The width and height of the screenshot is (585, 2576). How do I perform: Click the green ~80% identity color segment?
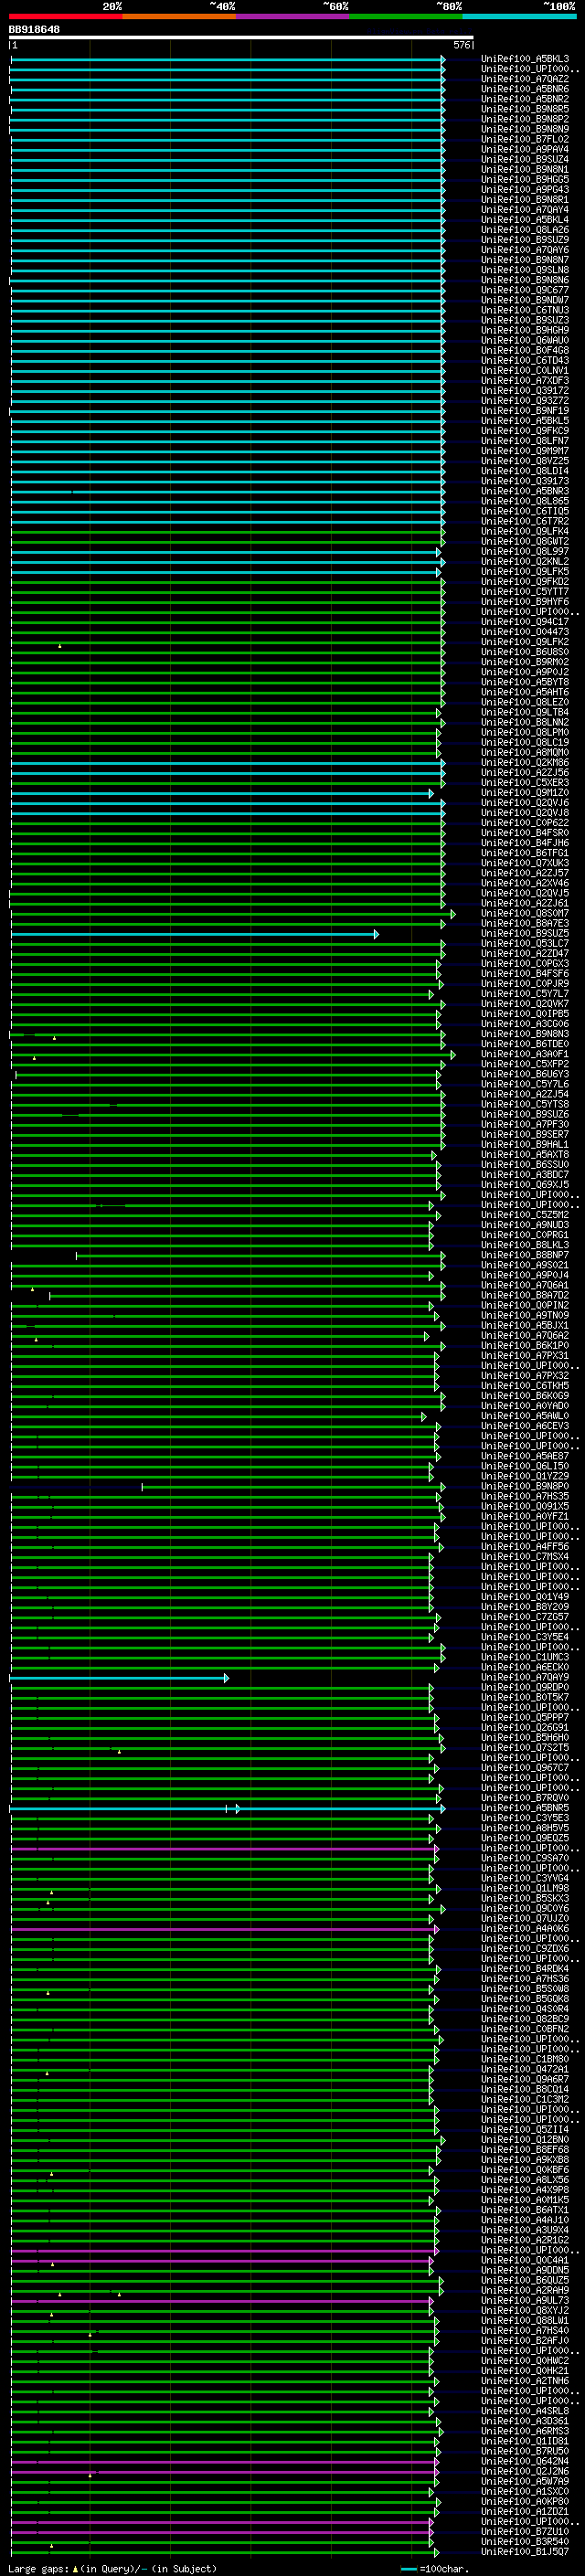pos(406,16)
